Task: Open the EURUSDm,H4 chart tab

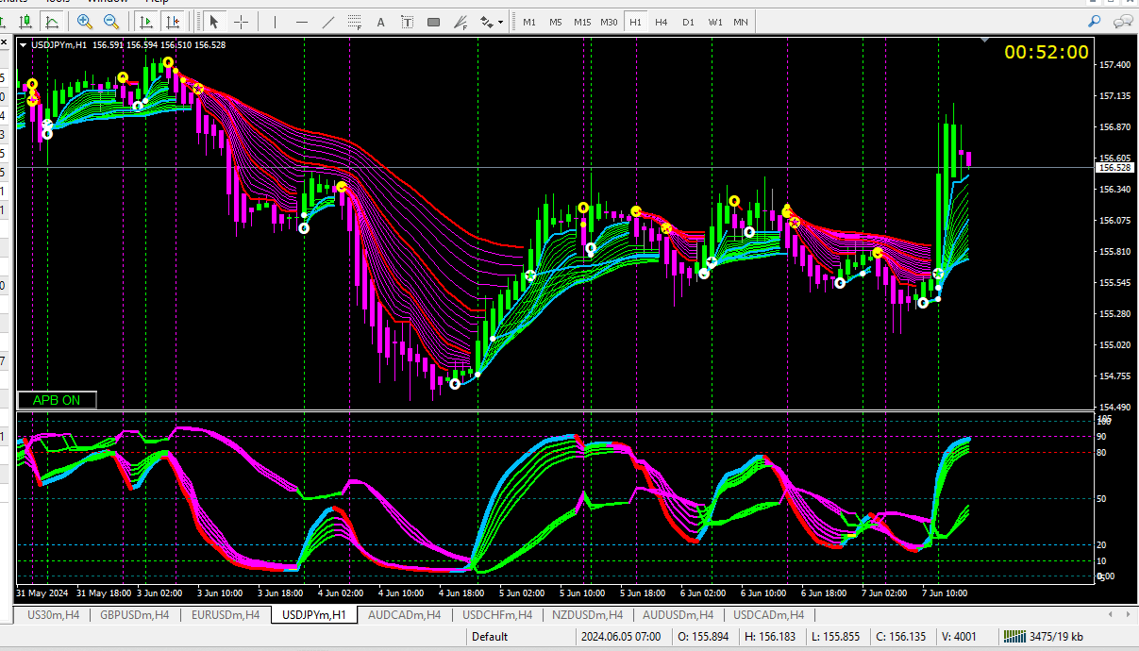Action: (226, 615)
